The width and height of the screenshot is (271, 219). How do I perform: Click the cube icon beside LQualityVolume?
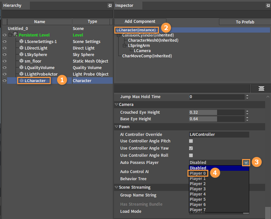point(21,67)
